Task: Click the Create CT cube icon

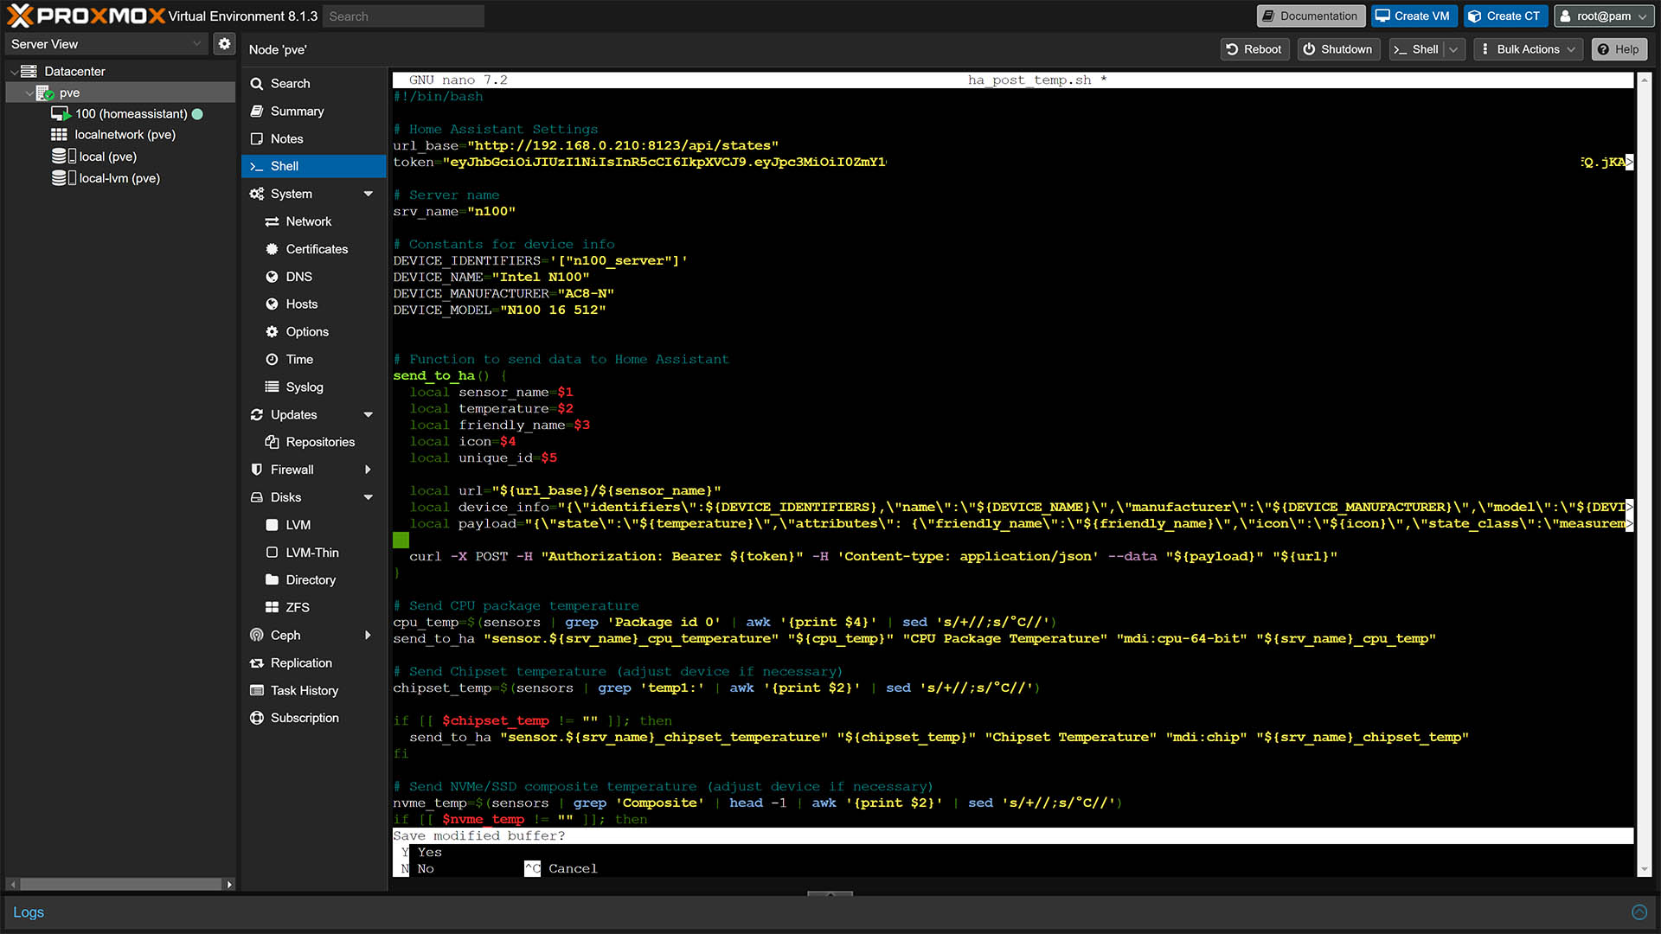Action: point(1474,16)
